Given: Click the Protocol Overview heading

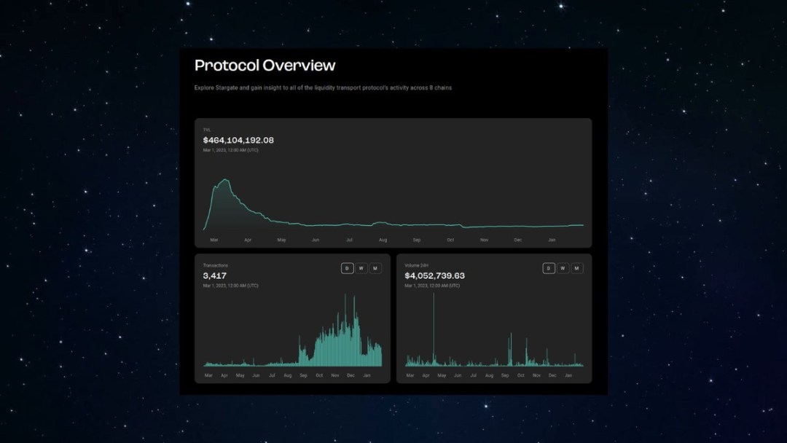Looking at the screenshot, I should click(265, 66).
